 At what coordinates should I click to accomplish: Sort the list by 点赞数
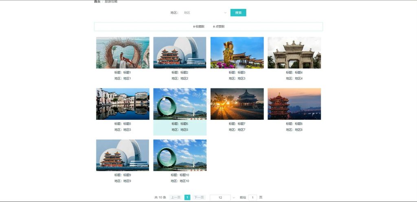219,26
